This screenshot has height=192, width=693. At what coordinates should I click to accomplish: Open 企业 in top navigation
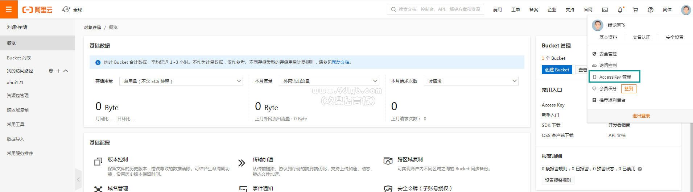coord(552,10)
